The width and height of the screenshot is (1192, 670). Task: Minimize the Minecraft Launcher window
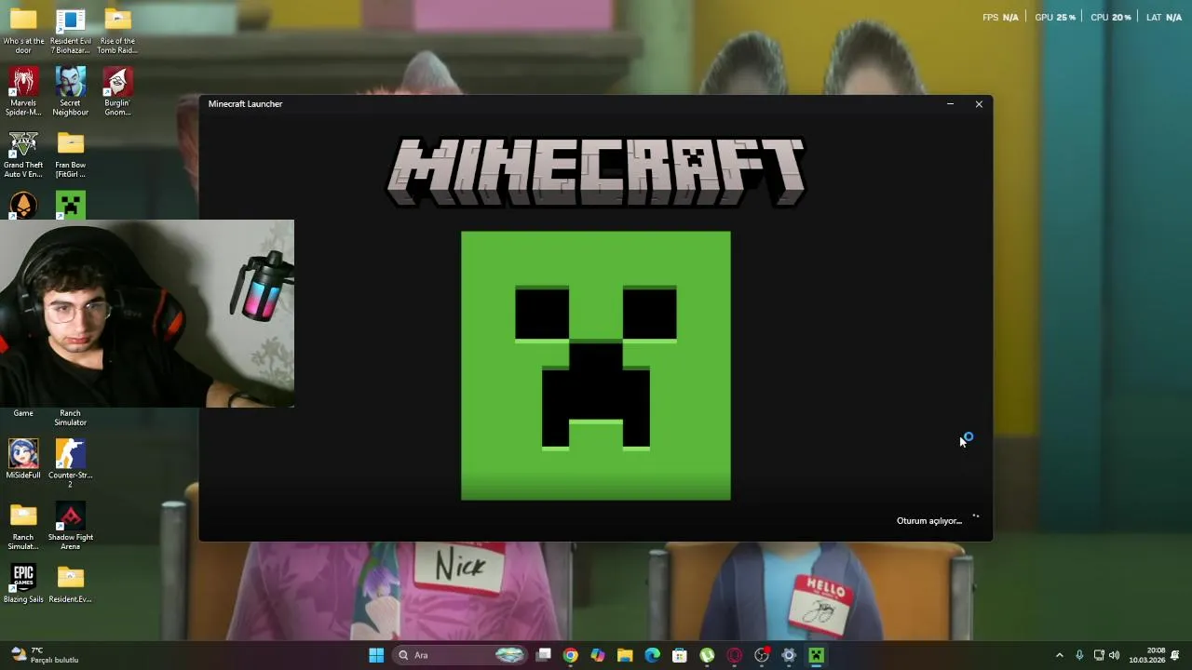950,104
